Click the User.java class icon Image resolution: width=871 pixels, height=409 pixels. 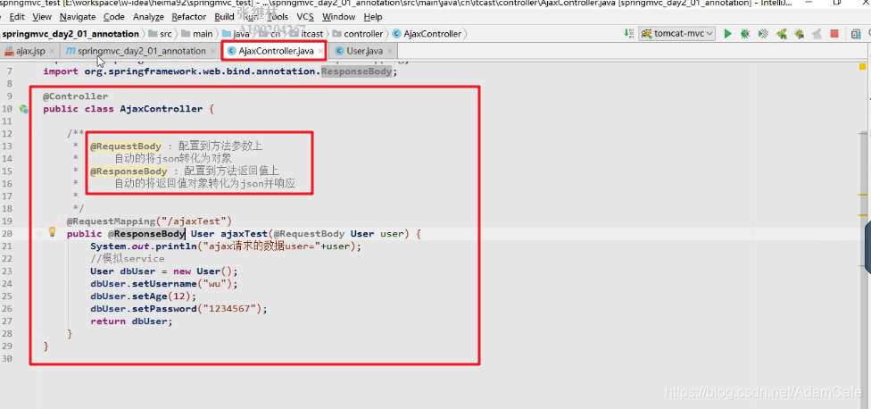[x=339, y=51]
